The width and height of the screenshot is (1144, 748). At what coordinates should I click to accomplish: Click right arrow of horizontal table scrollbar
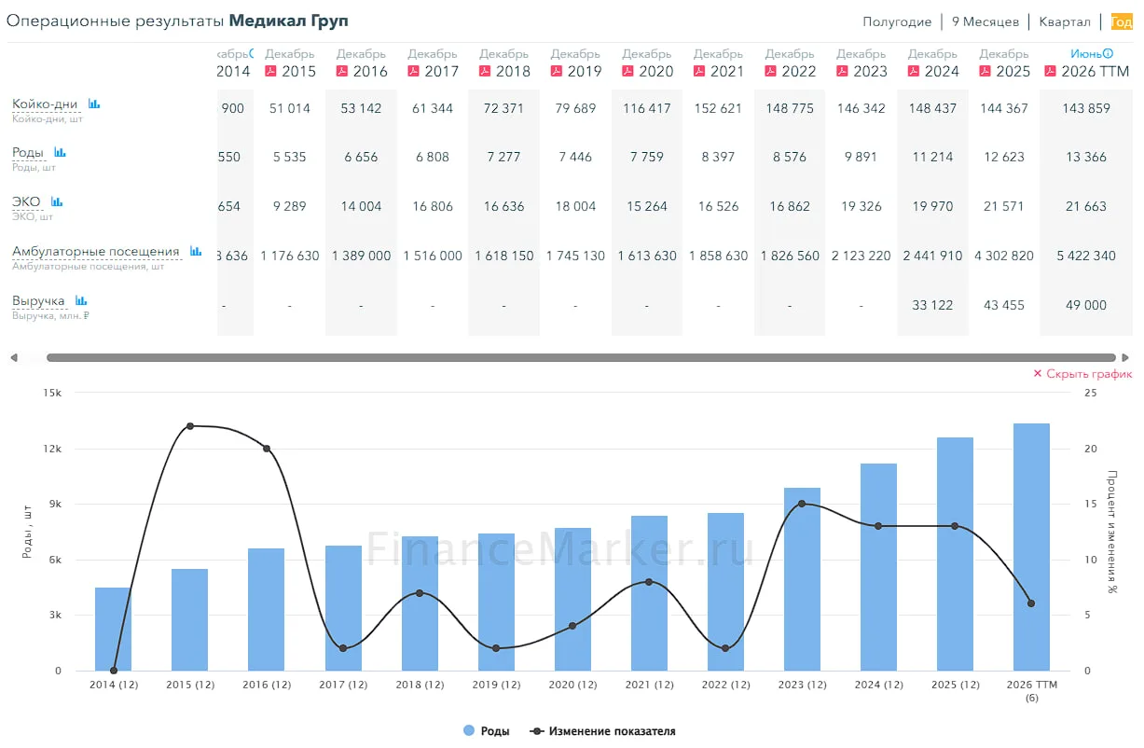point(1125,357)
